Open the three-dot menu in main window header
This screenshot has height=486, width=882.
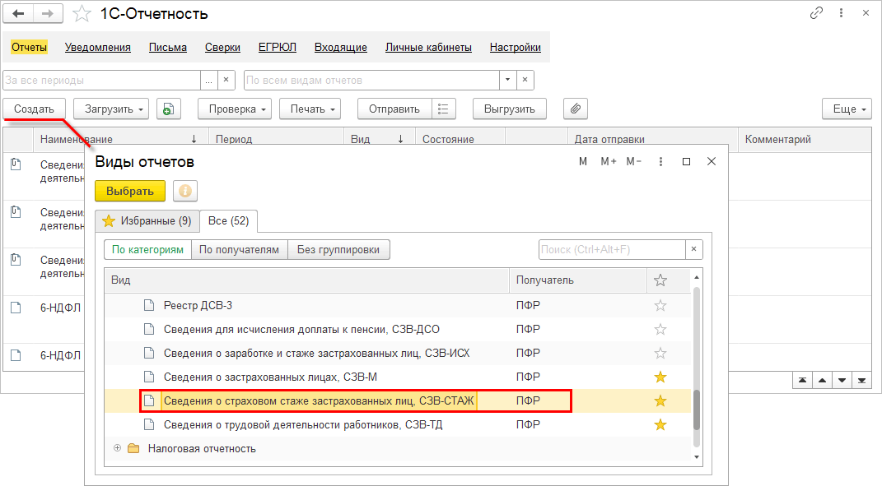click(x=841, y=13)
